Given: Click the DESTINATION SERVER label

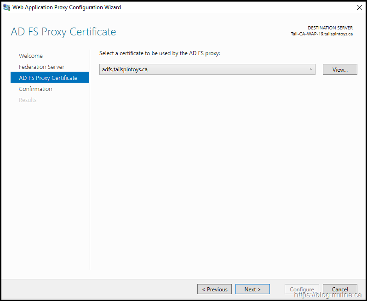Looking at the screenshot, I should 330,28.
